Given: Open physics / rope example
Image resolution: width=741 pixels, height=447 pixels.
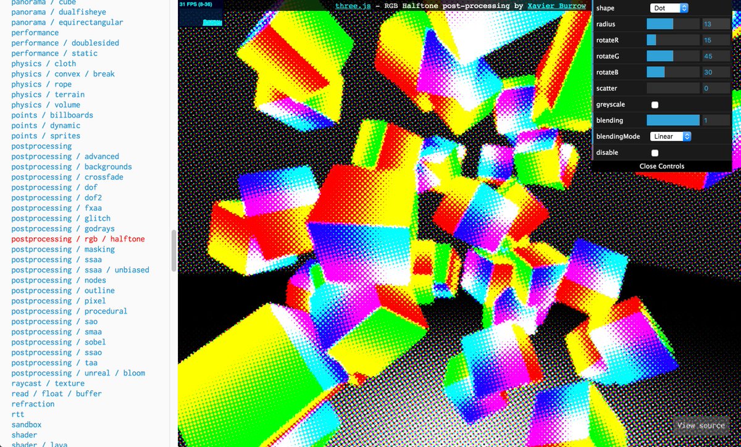Looking at the screenshot, I should pyautogui.click(x=41, y=84).
